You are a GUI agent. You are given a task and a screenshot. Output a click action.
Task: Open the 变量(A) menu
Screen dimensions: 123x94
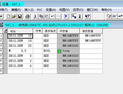tap(51, 10)
